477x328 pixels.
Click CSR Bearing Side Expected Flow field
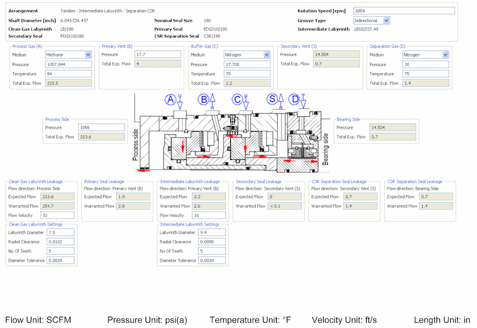pyautogui.click(x=436, y=197)
